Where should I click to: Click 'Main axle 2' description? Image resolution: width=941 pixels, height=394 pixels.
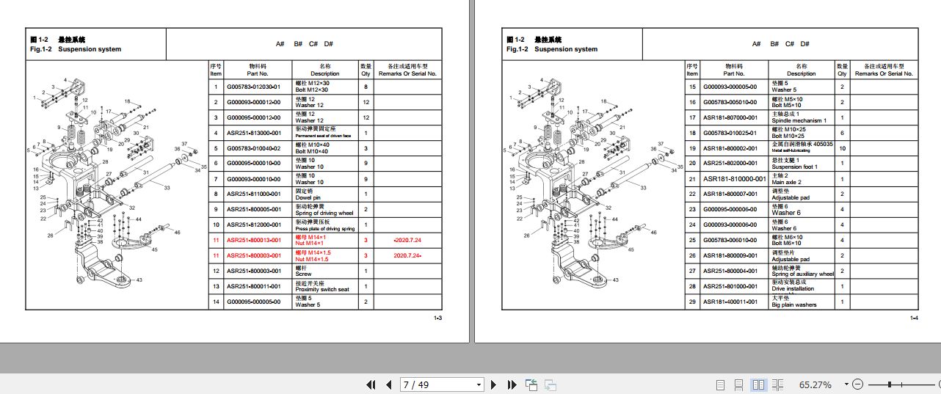tap(787, 182)
